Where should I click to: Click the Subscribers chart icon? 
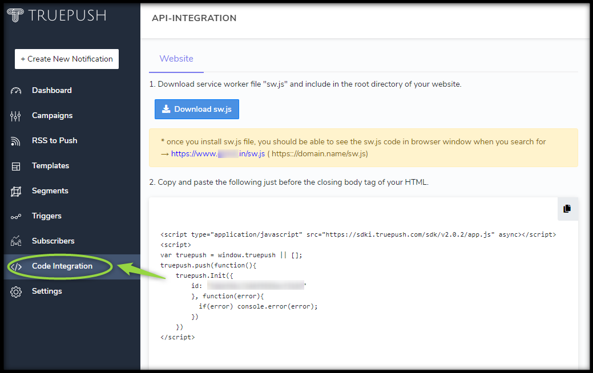[16, 241]
